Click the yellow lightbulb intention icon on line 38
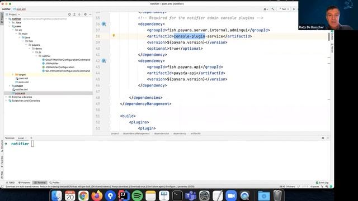The width and height of the screenshot is (358, 201). click(x=114, y=36)
